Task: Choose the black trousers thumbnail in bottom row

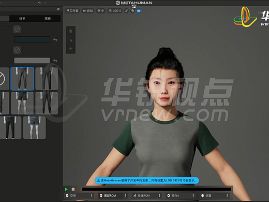Action: (10, 127)
